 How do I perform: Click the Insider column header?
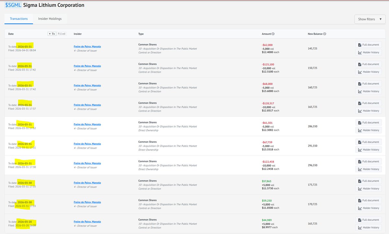pyautogui.click(x=78, y=34)
